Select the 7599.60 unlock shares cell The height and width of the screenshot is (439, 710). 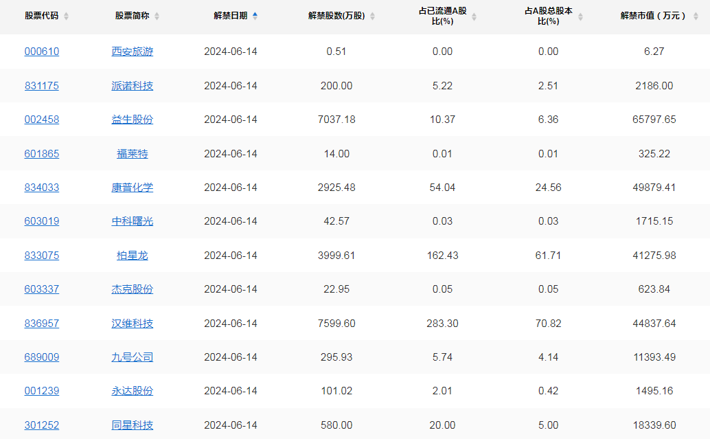(336, 324)
